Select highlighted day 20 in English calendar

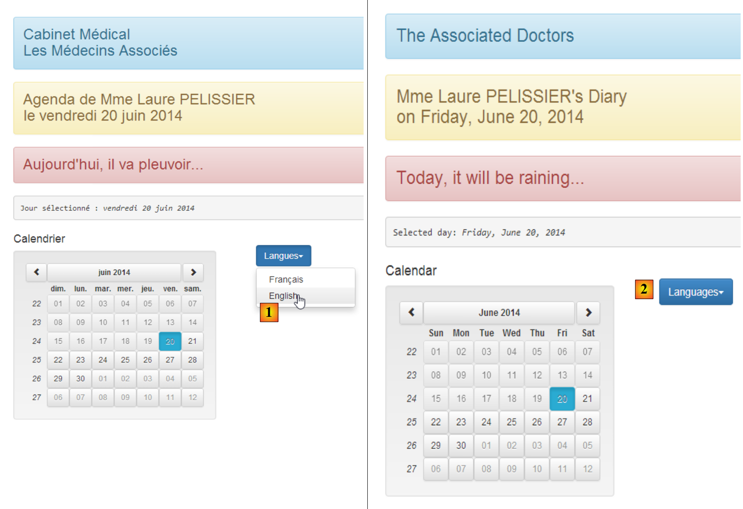pos(562,399)
